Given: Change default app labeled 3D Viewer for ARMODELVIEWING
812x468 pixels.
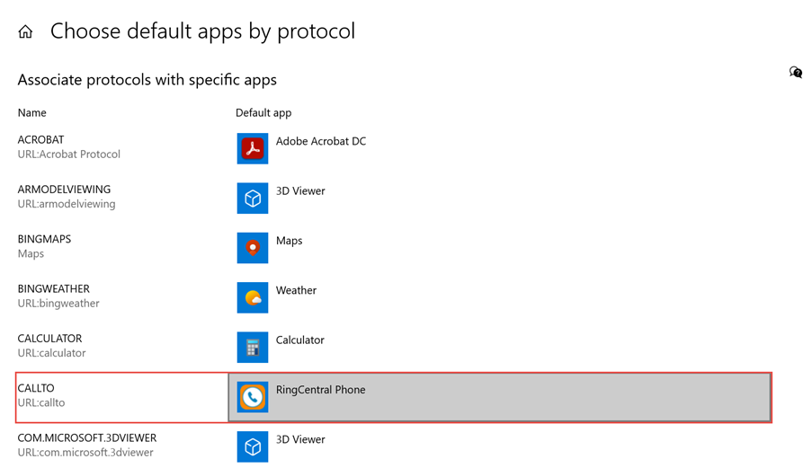Looking at the screenshot, I should (x=300, y=190).
